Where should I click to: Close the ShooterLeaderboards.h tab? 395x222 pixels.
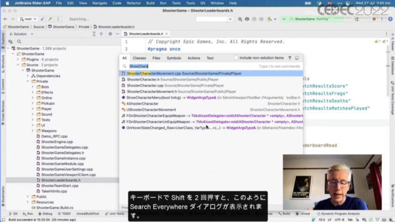pyautogui.click(x=167, y=34)
